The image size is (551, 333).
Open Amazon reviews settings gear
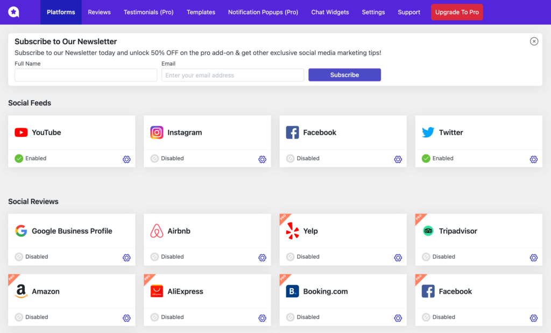[x=126, y=318]
